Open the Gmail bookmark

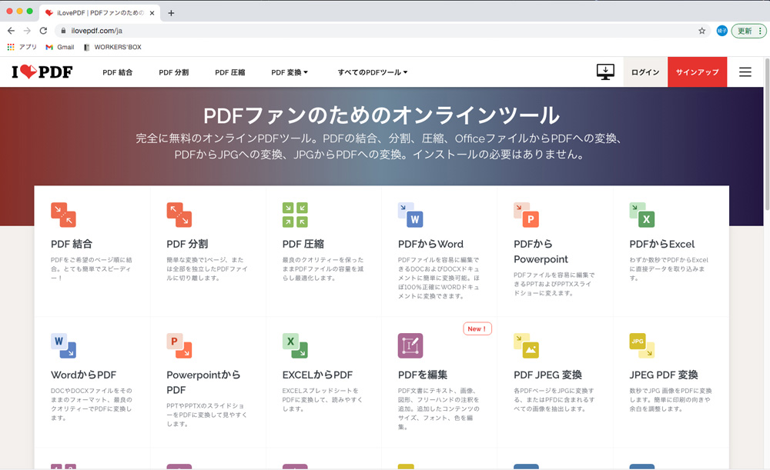(x=60, y=47)
